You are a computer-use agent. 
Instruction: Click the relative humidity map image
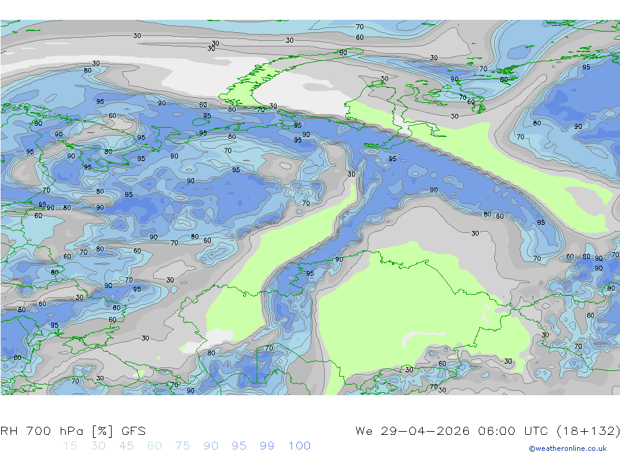click(310, 207)
